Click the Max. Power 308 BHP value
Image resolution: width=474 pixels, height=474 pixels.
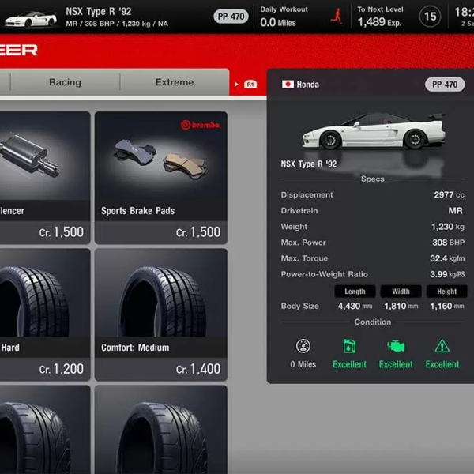pos(448,243)
